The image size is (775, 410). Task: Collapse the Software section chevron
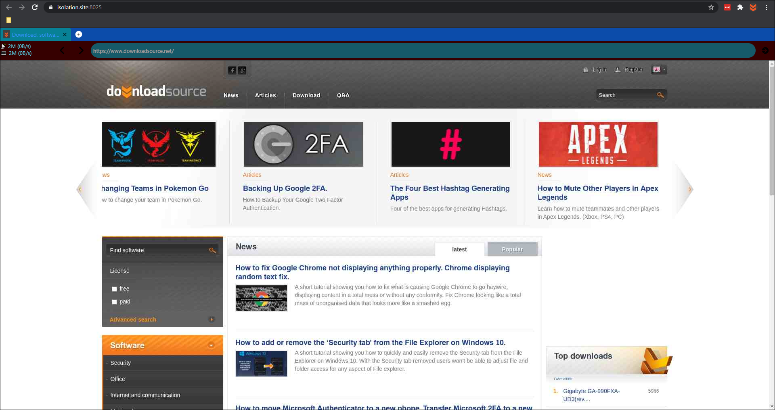coord(211,345)
